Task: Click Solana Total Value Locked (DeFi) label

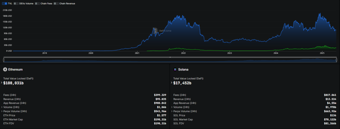Action: [x=188, y=79]
